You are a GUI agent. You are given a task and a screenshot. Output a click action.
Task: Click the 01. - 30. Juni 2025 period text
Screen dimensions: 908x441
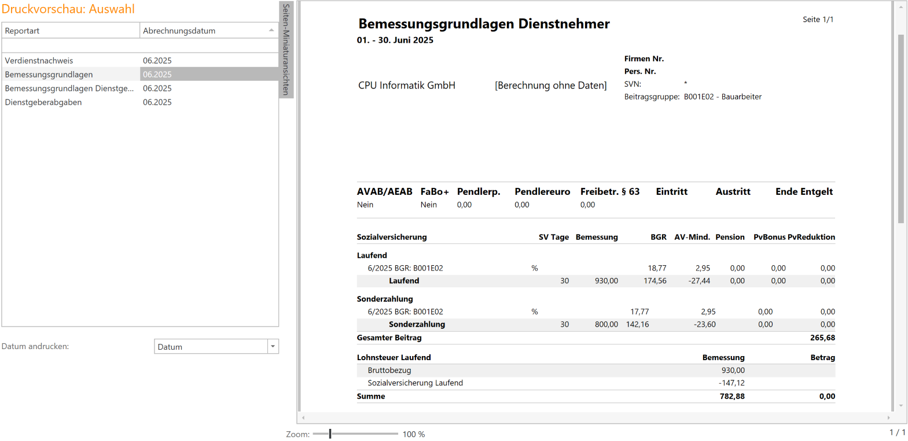tap(395, 40)
